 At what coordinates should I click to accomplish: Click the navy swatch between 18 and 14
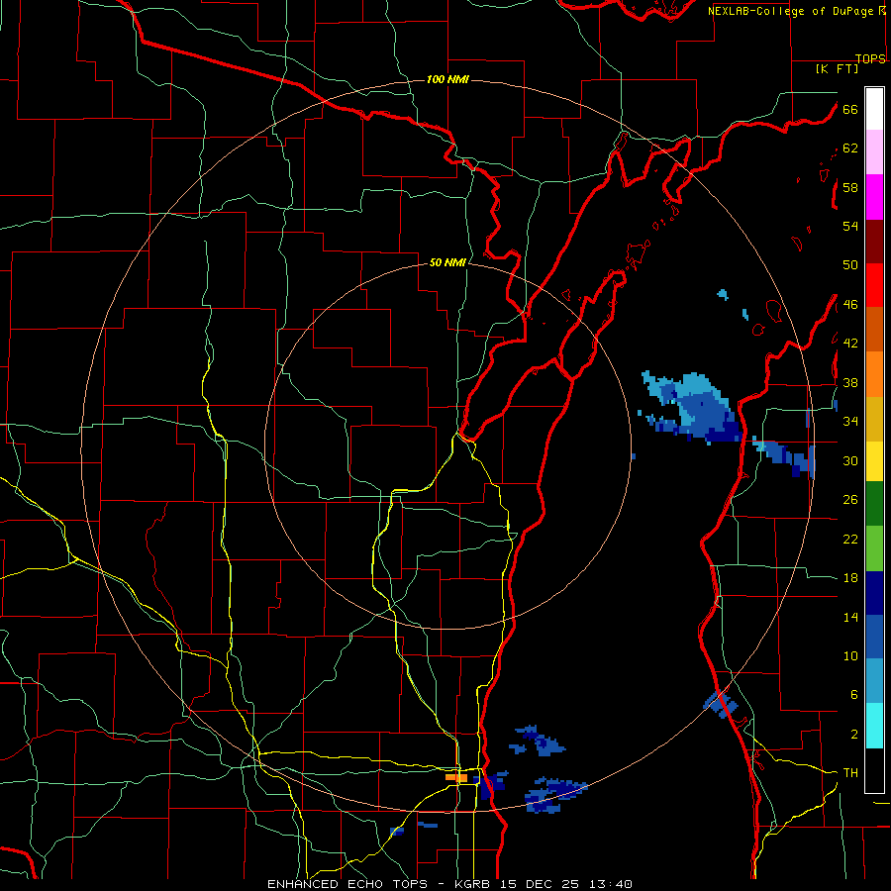coord(874,593)
